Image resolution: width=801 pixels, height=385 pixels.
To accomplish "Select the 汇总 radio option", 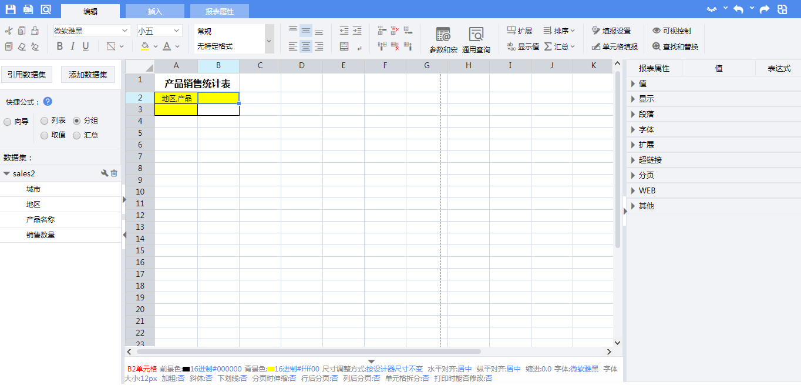I will click(77, 135).
